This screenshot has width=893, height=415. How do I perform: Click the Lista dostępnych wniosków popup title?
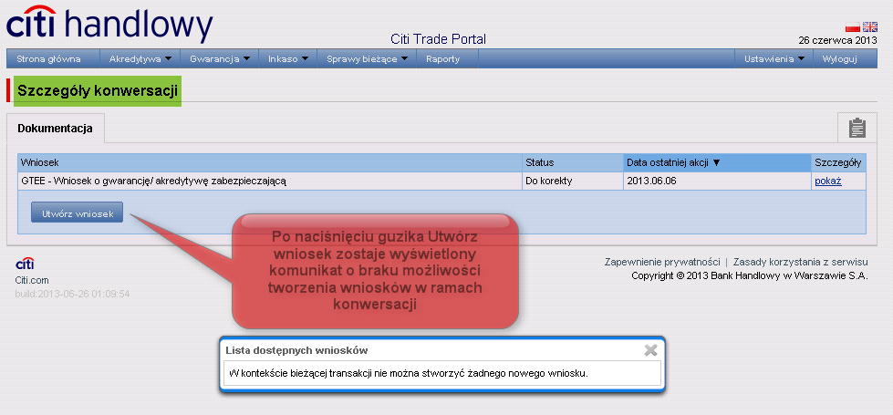click(296, 350)
